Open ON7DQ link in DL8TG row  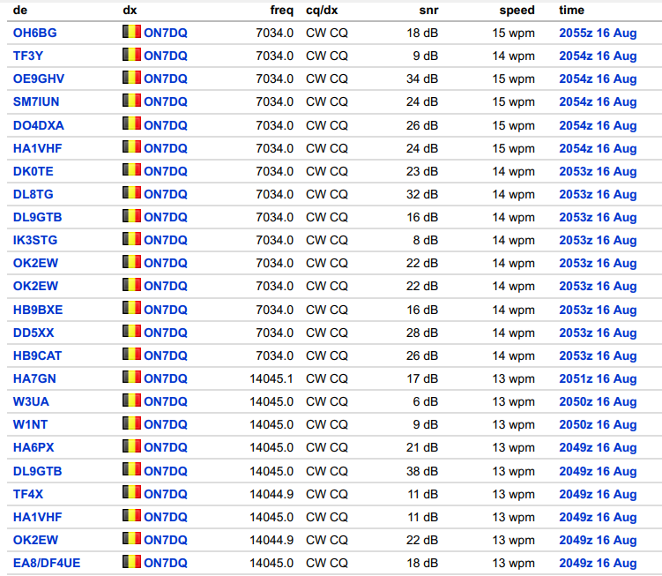[x=166, y=194]
